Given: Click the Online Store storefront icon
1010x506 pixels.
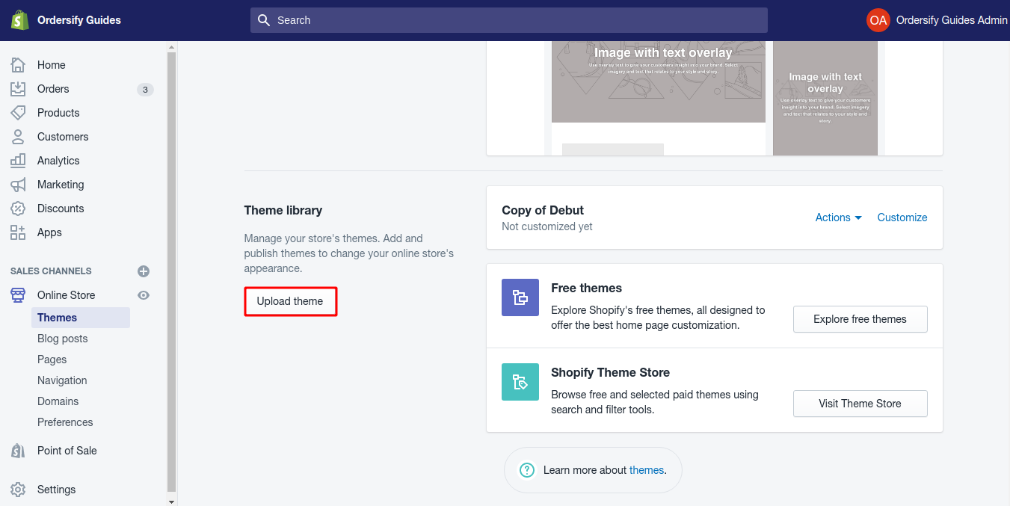Looking at the screenshot, I should point(18,295).
